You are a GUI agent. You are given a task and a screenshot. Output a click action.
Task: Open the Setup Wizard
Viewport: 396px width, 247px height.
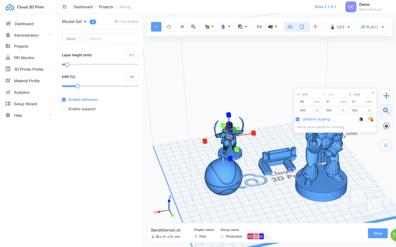point(25,104)
